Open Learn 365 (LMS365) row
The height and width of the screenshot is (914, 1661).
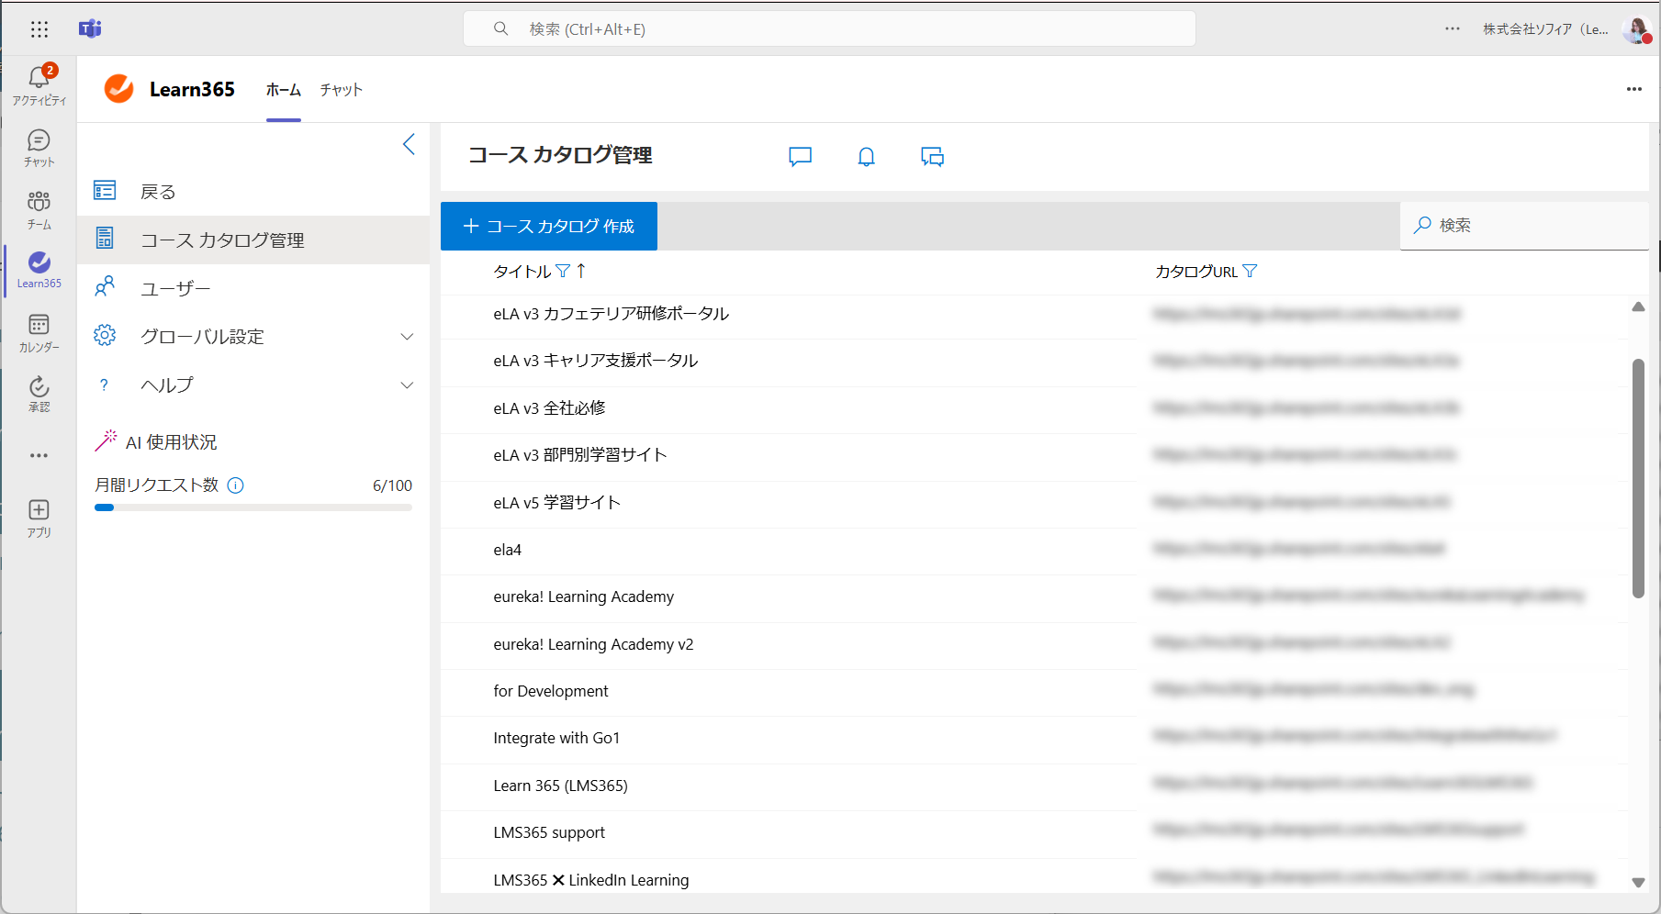coord(561,786)
